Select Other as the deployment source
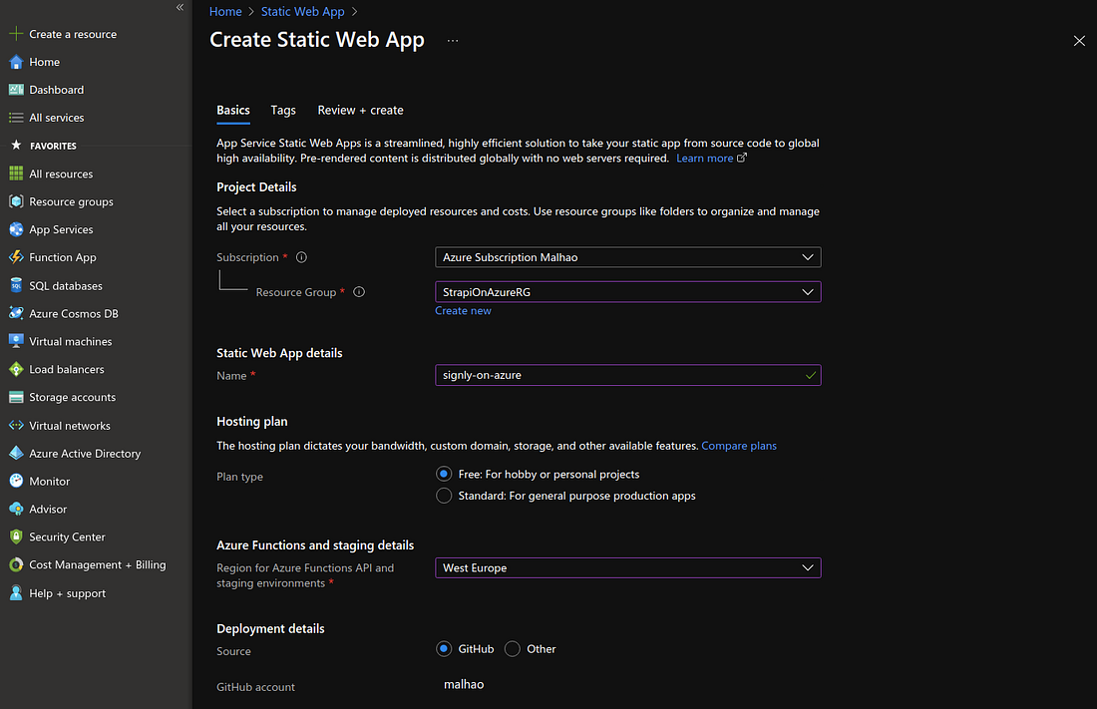Screen dimensions: 1097x709 click(513, 649)
